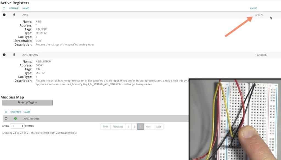Click the Modbus Map heading
Viewport: 281px width, 160px height.
coord(12,97)
